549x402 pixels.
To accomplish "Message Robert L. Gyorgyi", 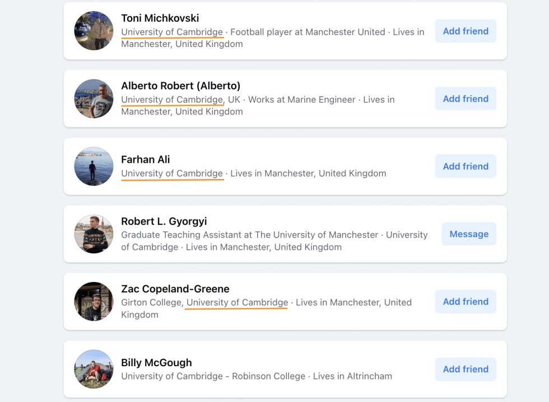I will 469,234.
